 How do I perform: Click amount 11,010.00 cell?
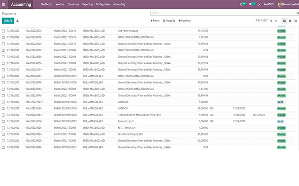click(203, 31)
